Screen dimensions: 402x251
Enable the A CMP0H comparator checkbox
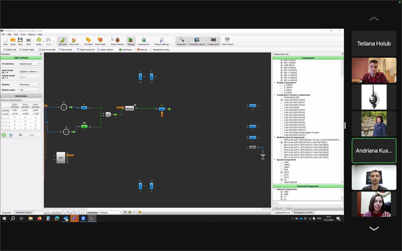point(282,85)
